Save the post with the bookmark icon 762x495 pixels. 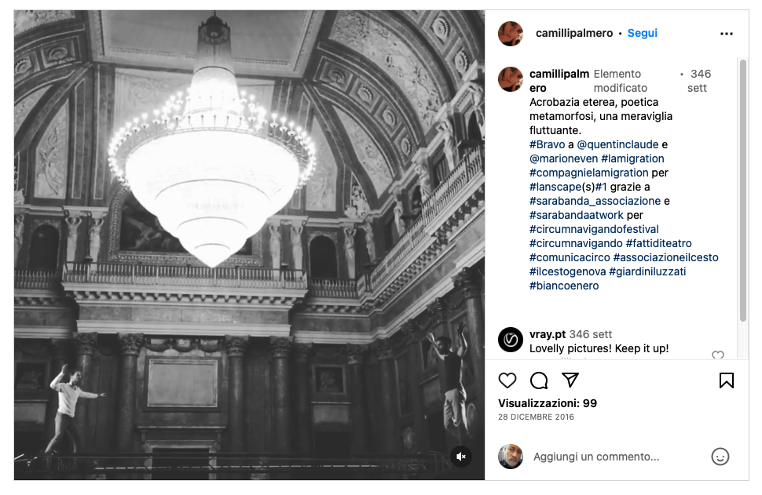pos(726,380)
